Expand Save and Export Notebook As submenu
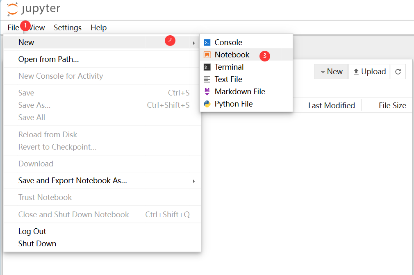The image size is (414, 275). coord(194,181)
